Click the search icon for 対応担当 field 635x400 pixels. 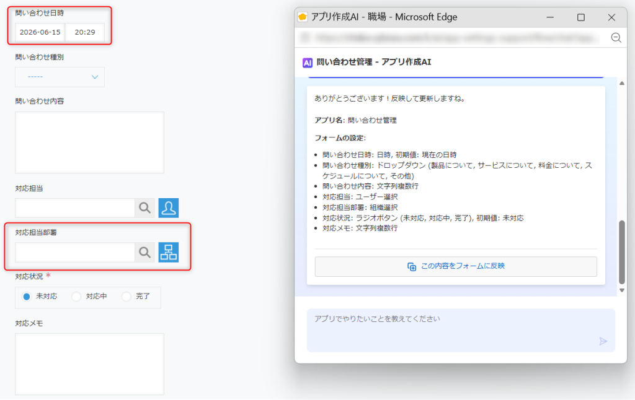144,208
